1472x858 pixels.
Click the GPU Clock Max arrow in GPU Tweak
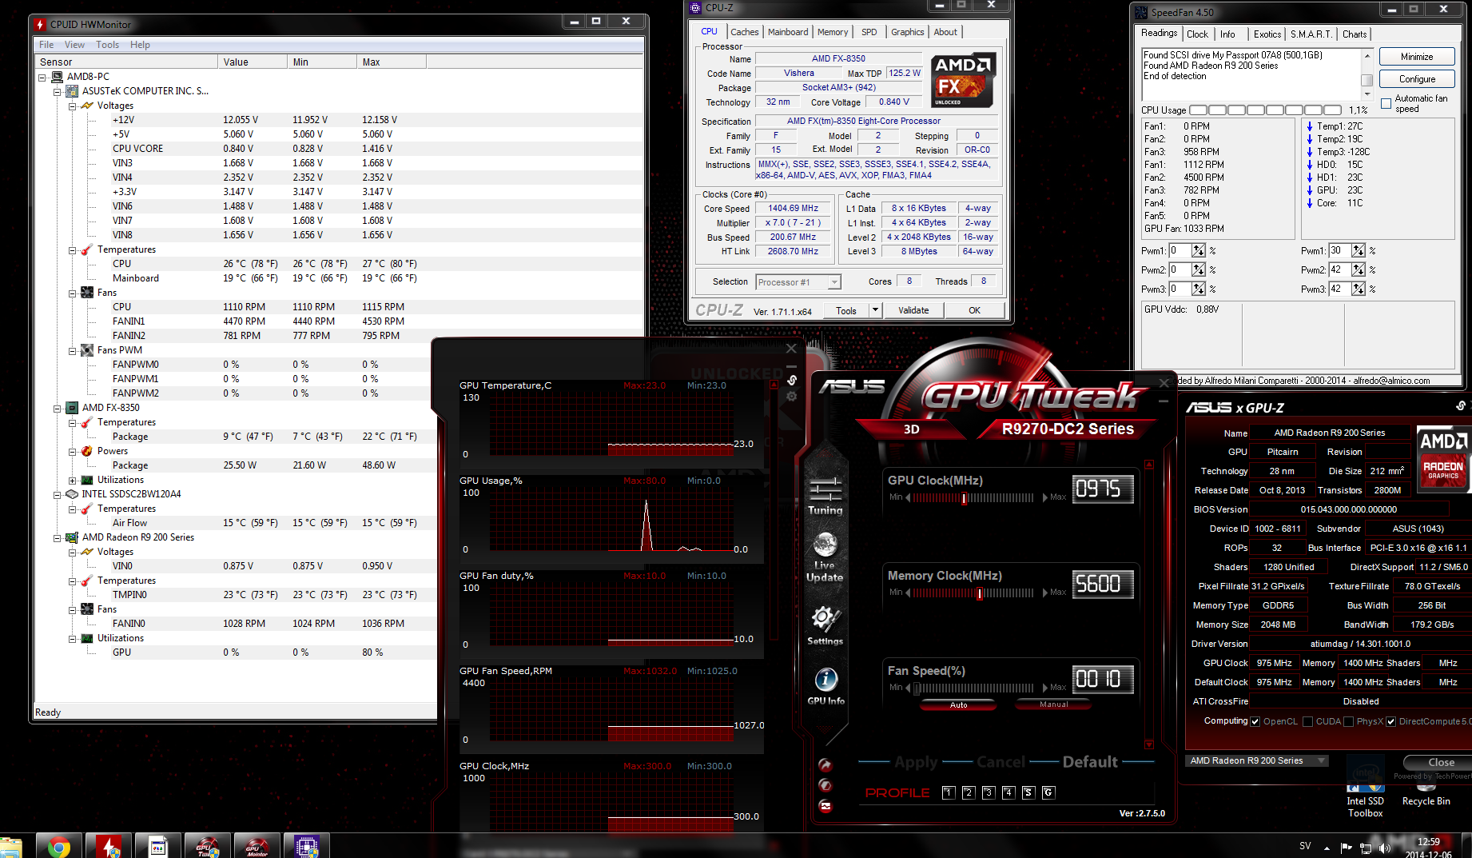click(x=1045, y=497)
